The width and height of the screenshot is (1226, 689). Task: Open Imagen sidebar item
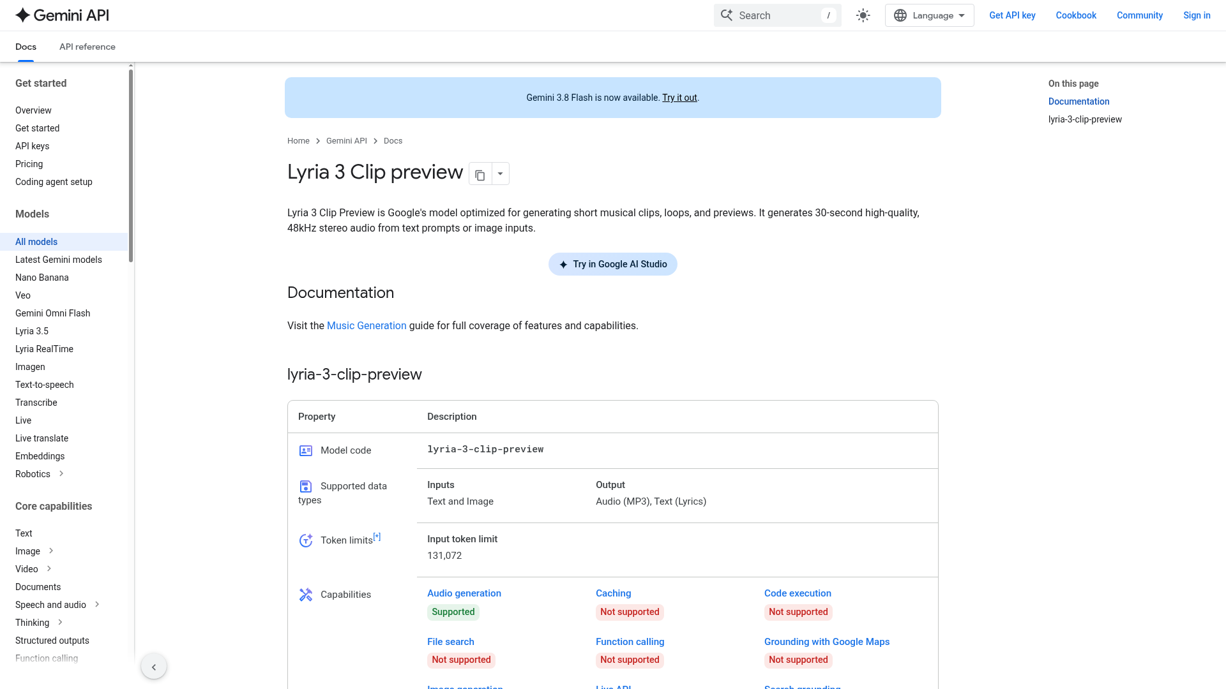pyautogui.click(x=30, y=367)
